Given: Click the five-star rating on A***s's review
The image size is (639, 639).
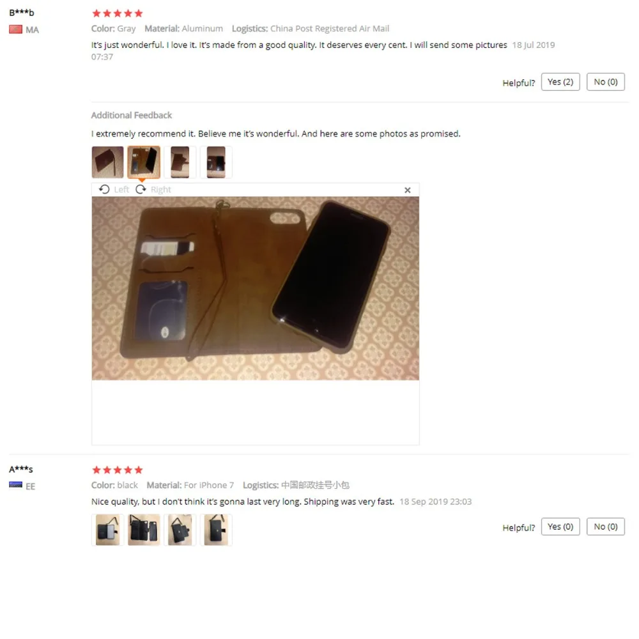Looking at the screenshot, I should pos(118,470).
